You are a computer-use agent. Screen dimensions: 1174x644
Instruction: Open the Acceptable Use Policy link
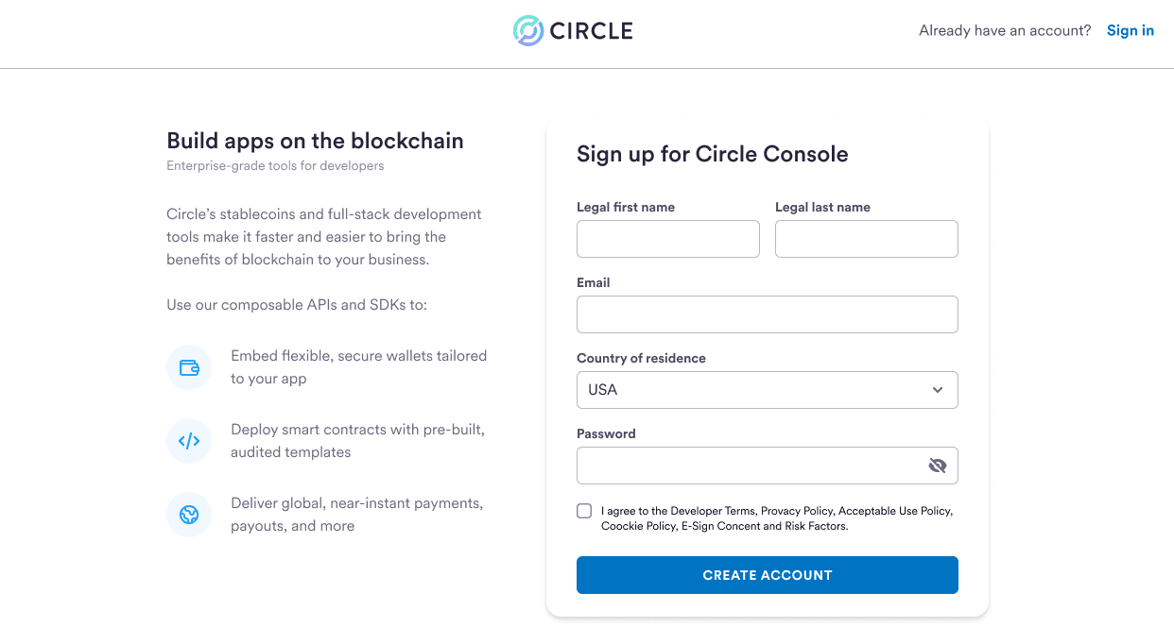(x=894, y=511)
